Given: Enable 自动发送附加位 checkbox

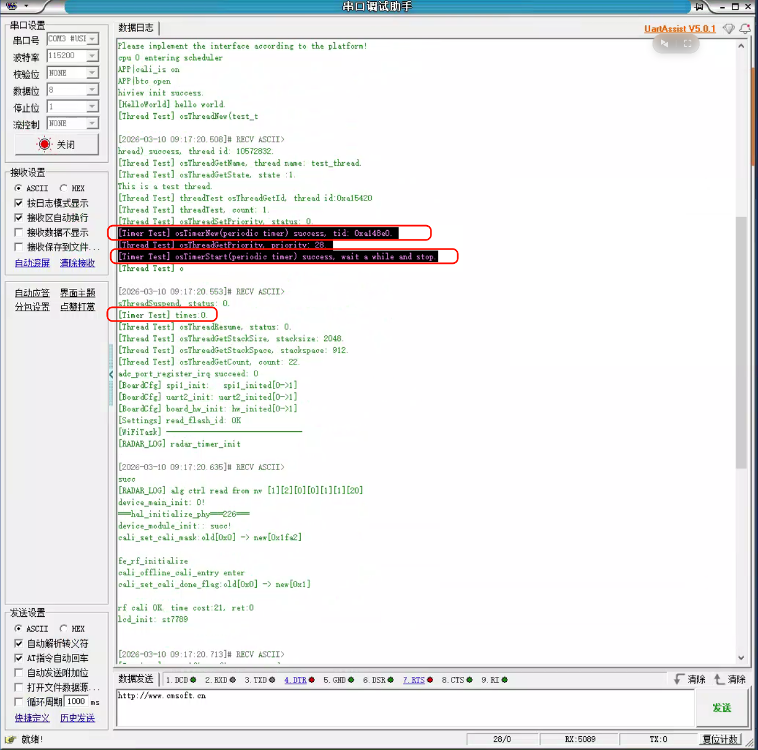Looking at the screenshot, I should (x=19, y=673).
